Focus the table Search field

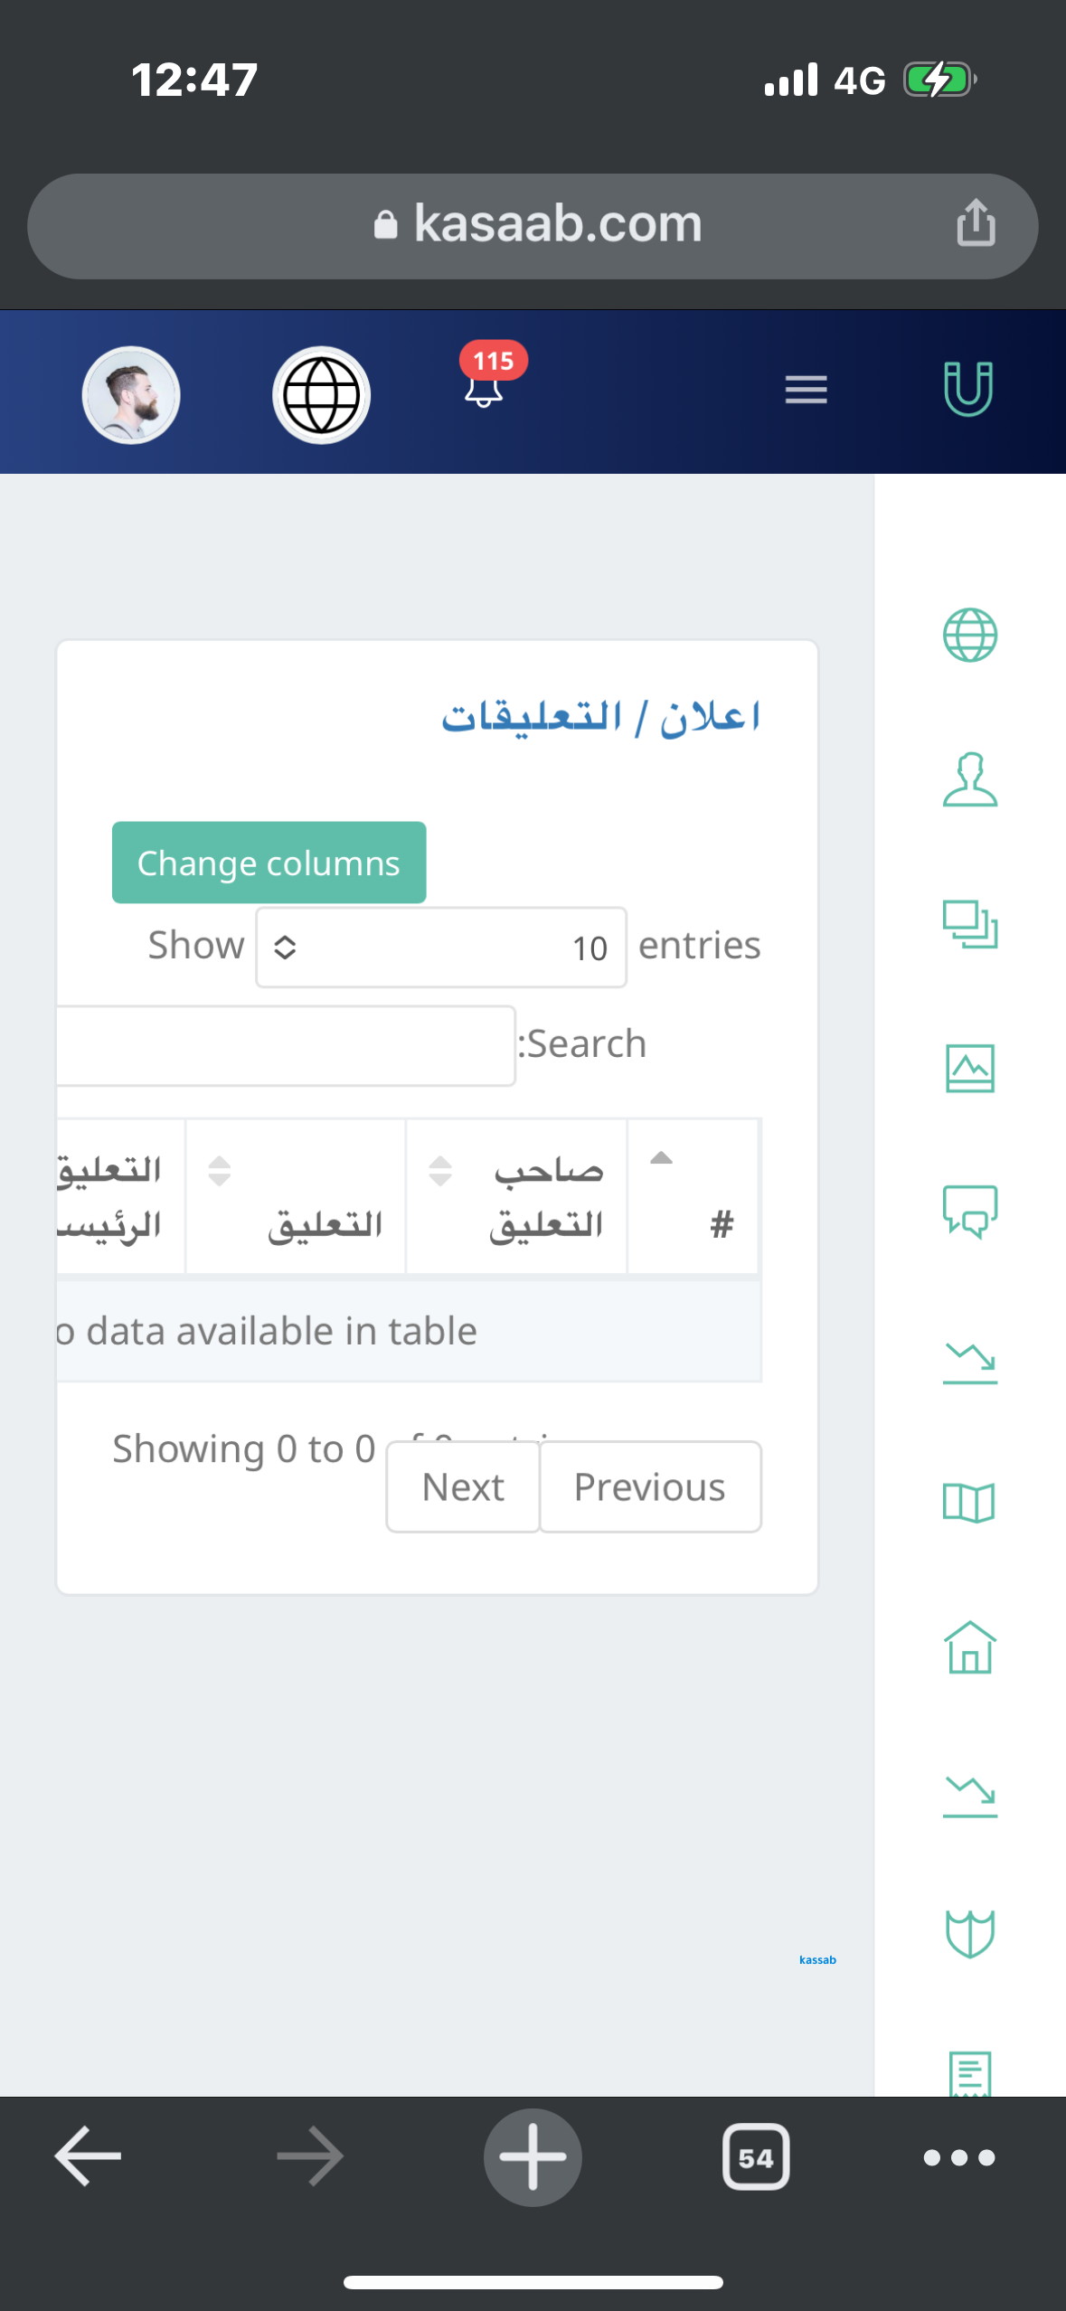click(286, 1045)
